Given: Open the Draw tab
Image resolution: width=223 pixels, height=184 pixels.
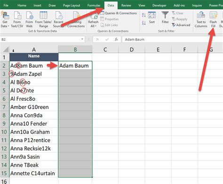Looking at the screenshot, I should click(52, 5).
